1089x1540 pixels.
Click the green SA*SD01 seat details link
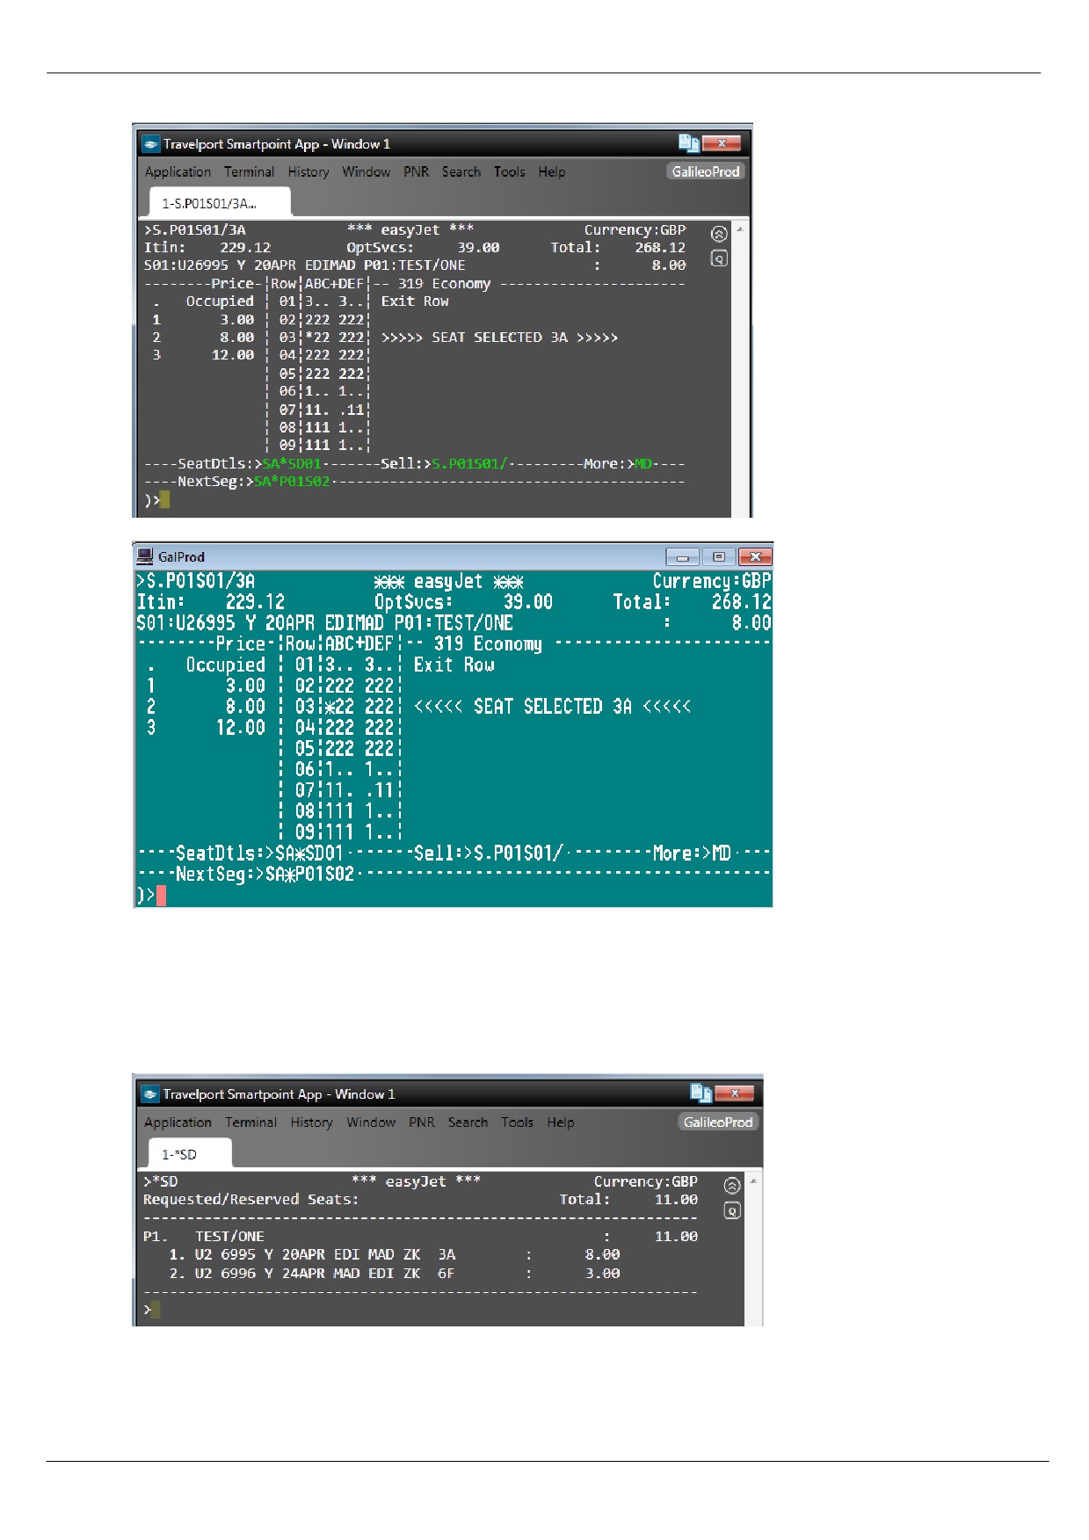(292, 464)
